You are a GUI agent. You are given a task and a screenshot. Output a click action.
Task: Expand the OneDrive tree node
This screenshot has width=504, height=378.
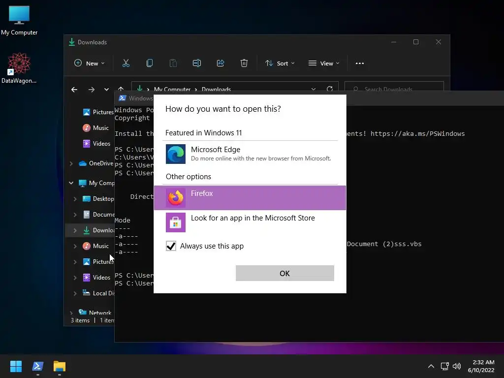coord(71,163)
